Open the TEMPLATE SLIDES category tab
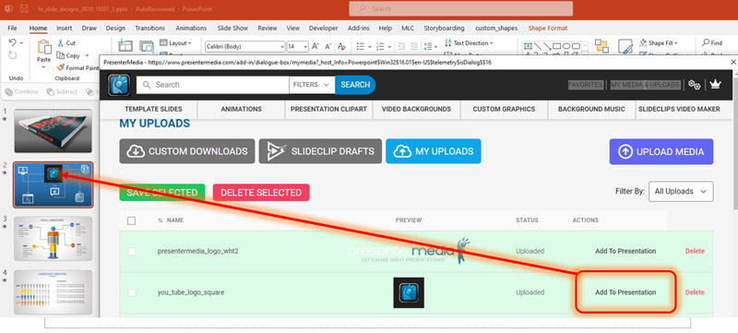 coord(153,109)
